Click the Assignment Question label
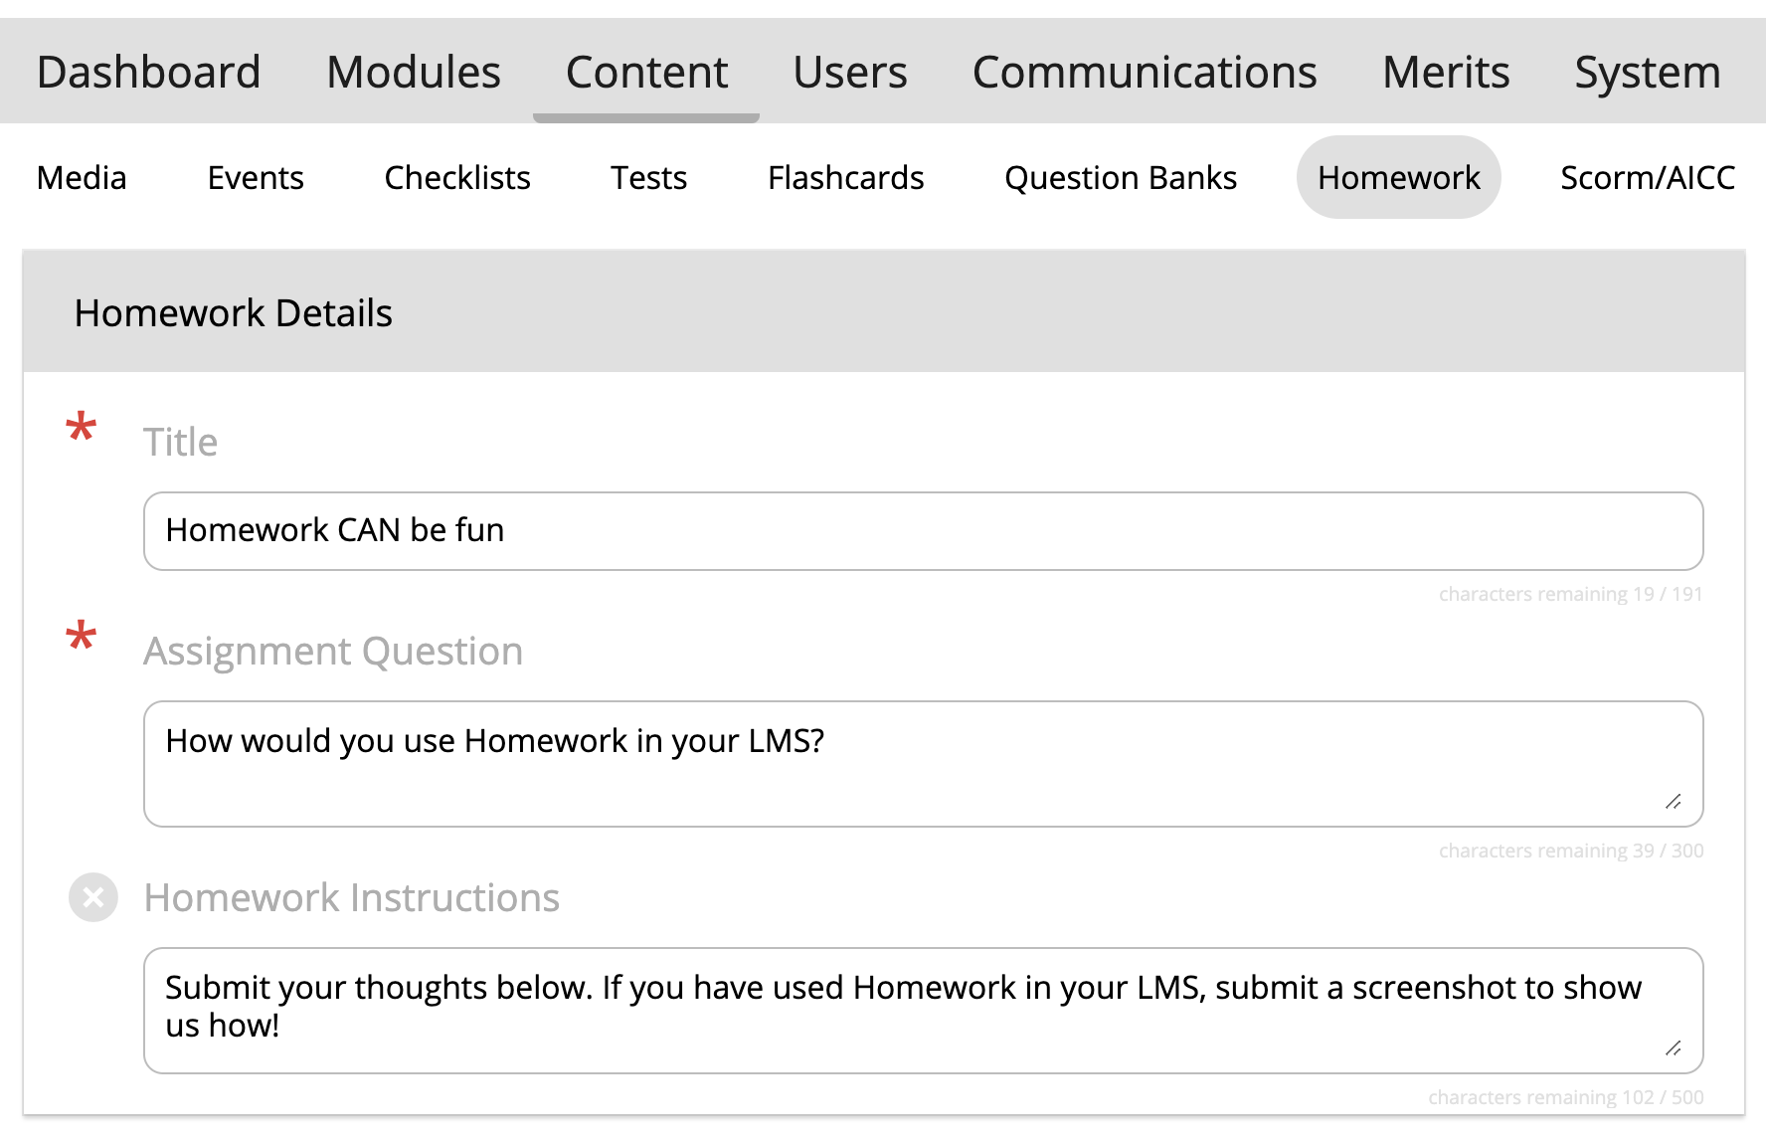This screenshot has width=1766, height=1140. point(333,652)
